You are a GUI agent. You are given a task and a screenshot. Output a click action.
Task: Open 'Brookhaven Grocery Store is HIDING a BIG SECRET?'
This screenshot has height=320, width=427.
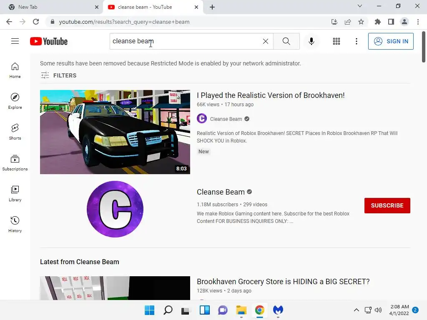click(x=283, y=281)
